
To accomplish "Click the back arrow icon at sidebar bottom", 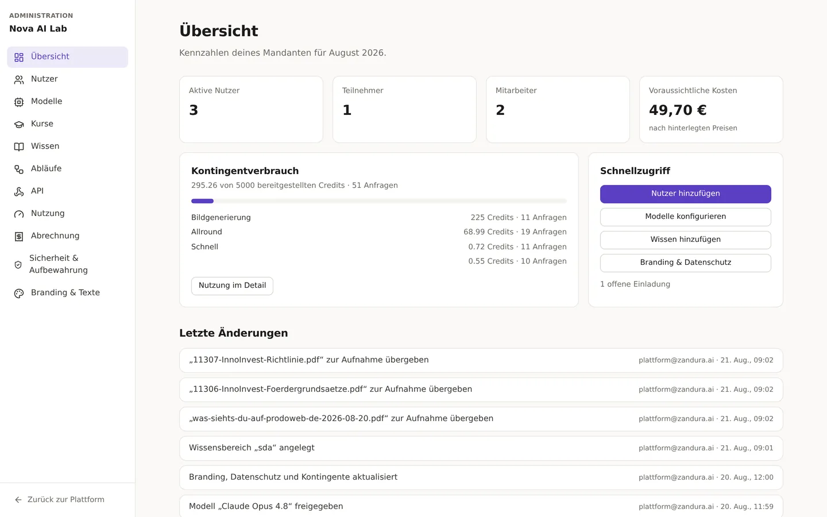I will click(18, 500).
